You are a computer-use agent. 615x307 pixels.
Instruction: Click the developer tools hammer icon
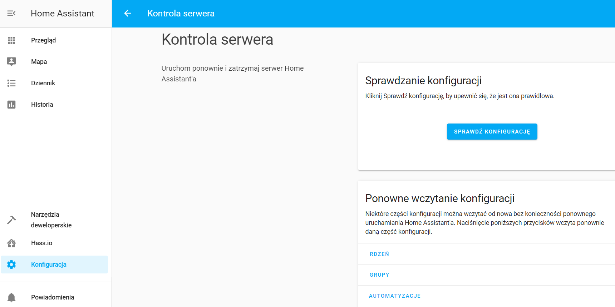11,220
